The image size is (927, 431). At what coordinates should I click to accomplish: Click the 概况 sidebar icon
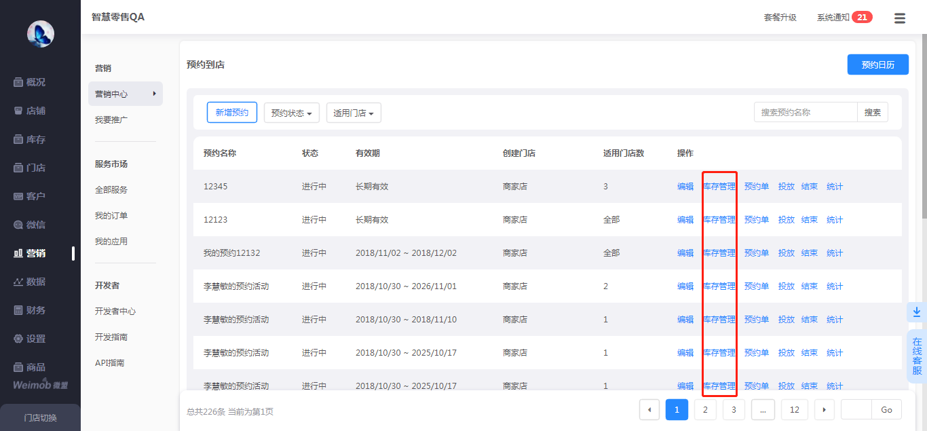point(18,82)
